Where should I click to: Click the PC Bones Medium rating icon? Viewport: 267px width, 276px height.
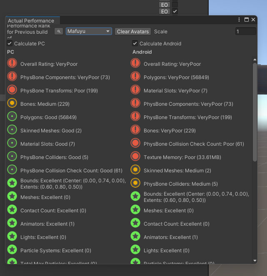12,103
